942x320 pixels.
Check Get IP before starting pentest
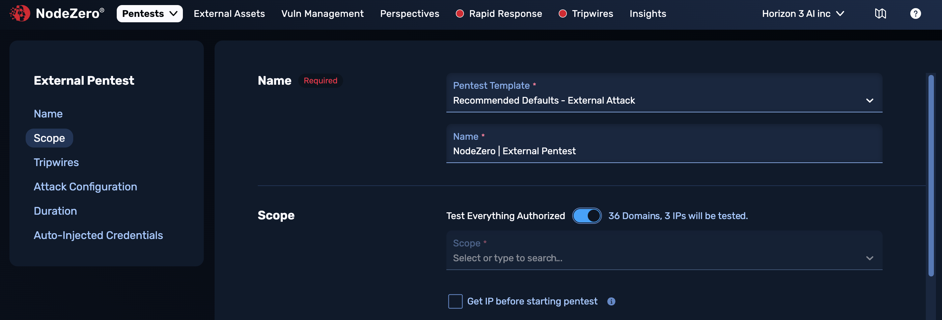(455, 301)
